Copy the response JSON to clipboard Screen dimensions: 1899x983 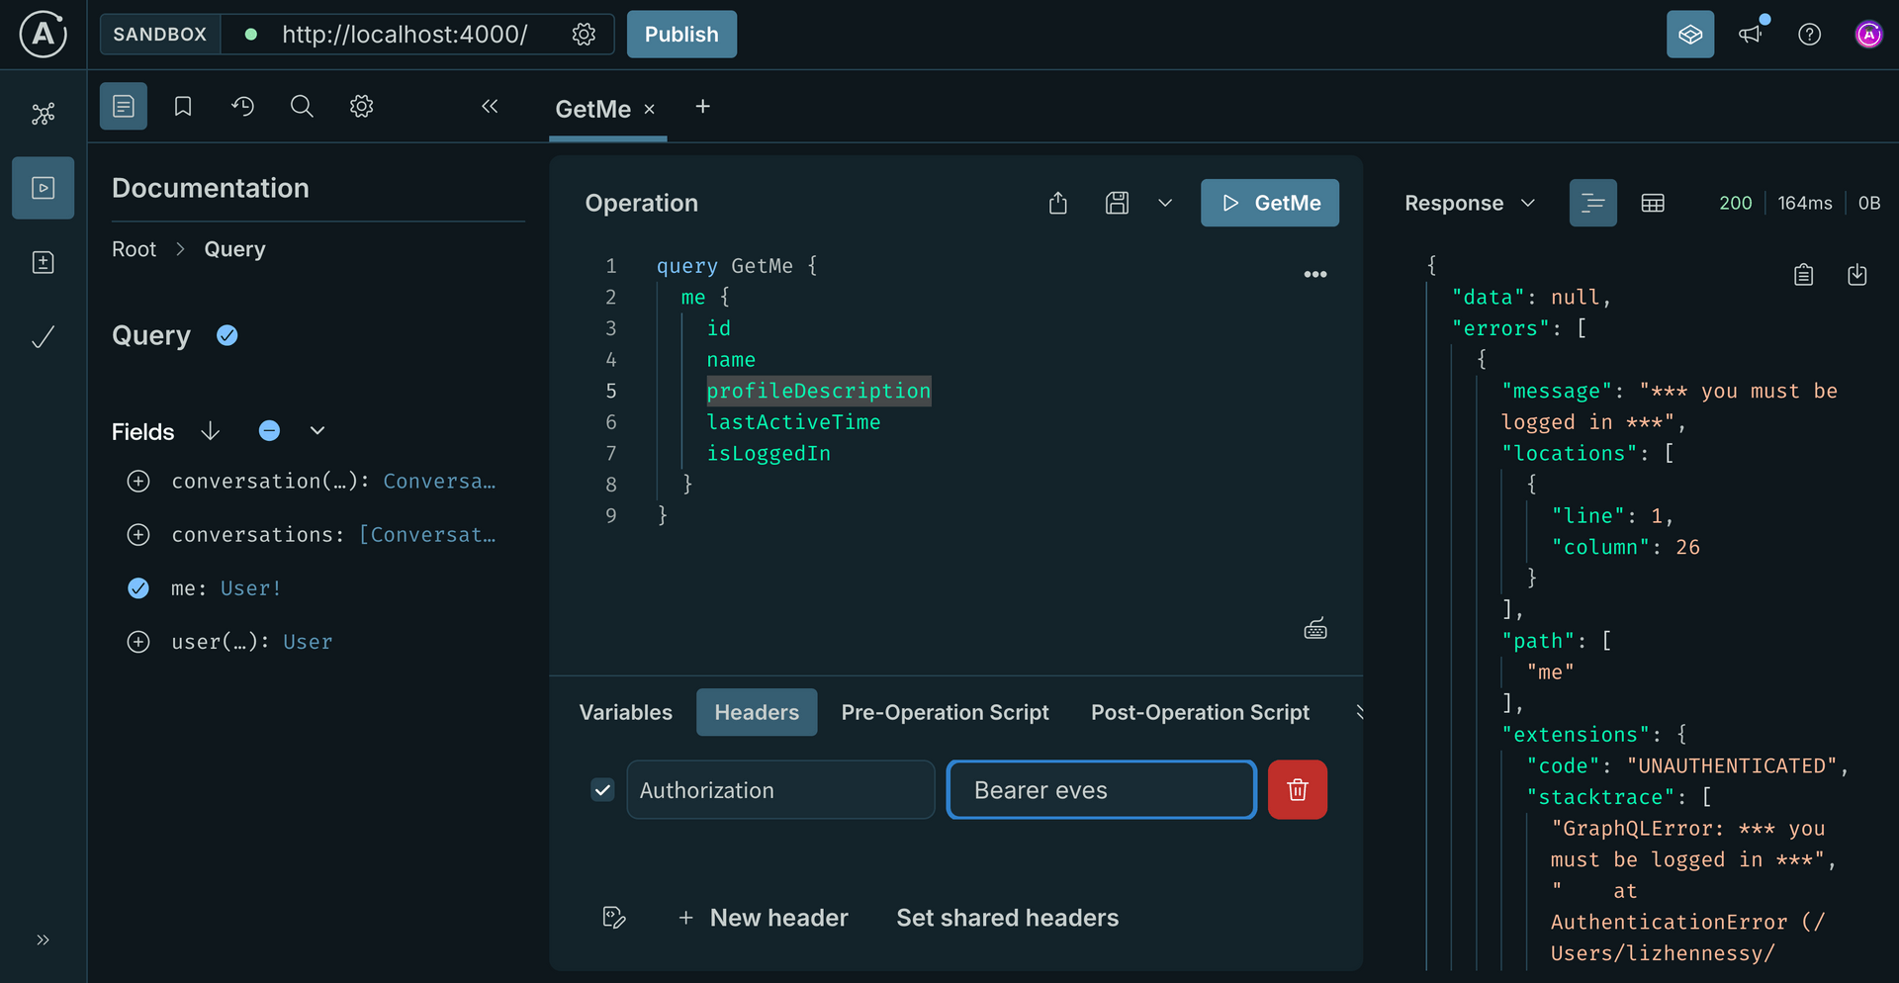pos(1803,274)
